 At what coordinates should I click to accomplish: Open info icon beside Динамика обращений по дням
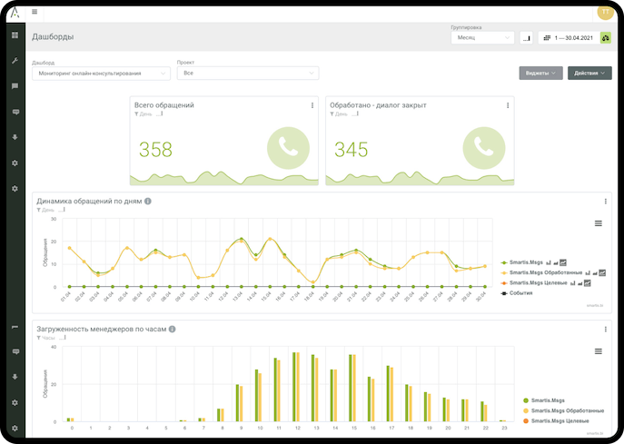[148, 201]
